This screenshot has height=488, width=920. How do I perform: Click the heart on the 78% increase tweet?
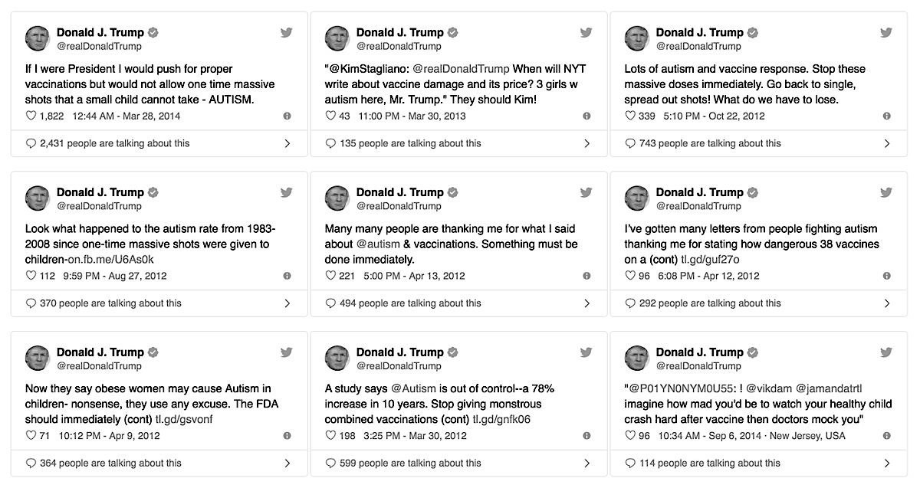coord(330,435)
